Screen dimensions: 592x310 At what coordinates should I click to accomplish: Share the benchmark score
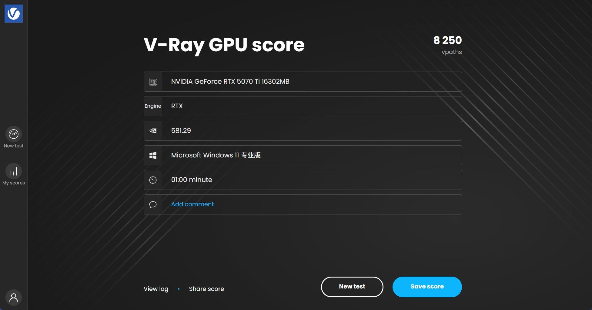pos(206,288)
